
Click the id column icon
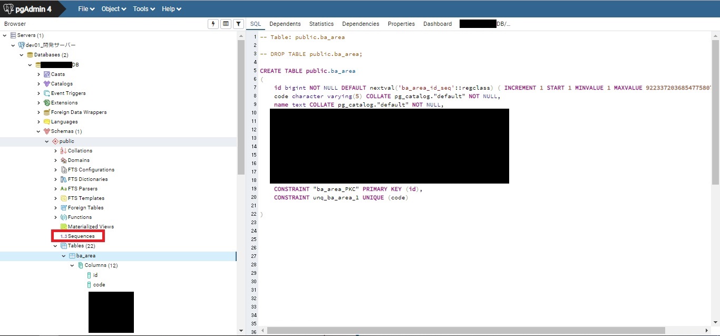[89, 275]
